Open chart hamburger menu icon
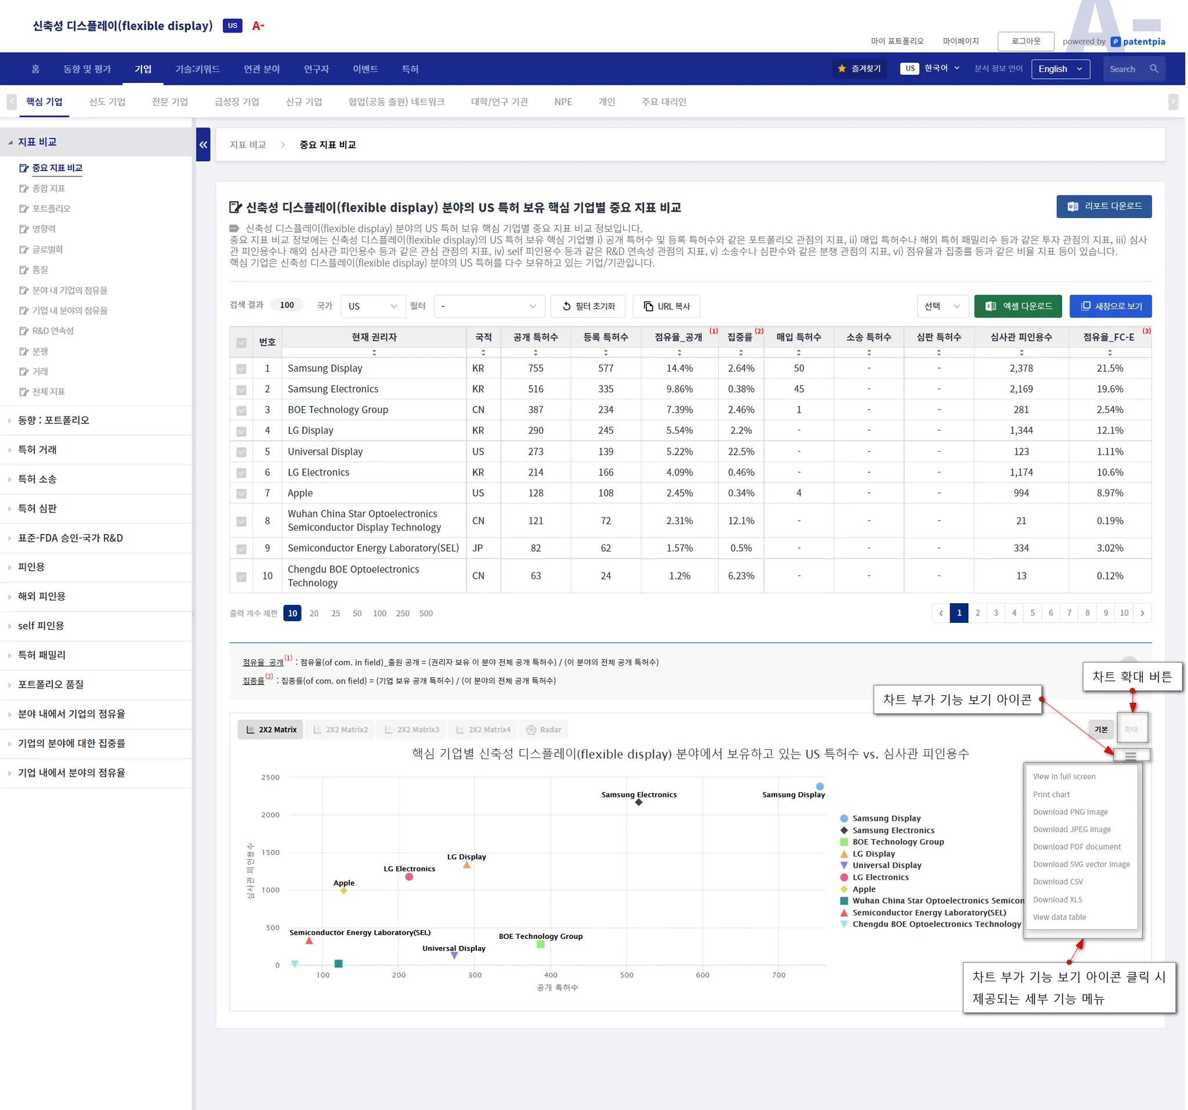Screen dimensions: 1188x1110 point(1131,756)
